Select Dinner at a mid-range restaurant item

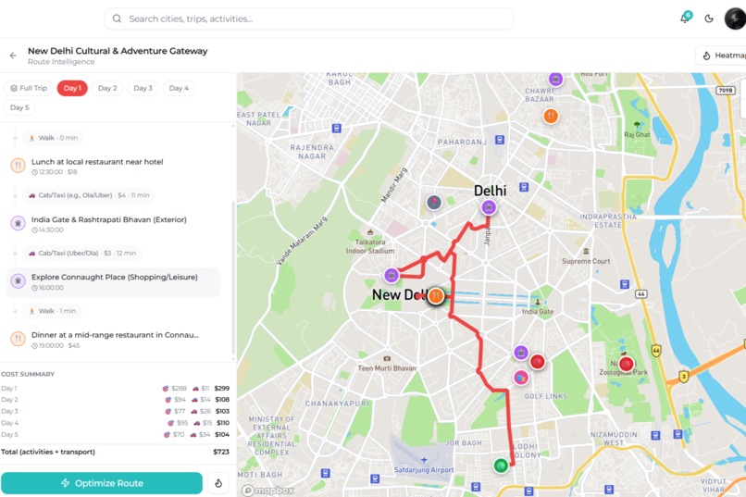coord(113,340)
